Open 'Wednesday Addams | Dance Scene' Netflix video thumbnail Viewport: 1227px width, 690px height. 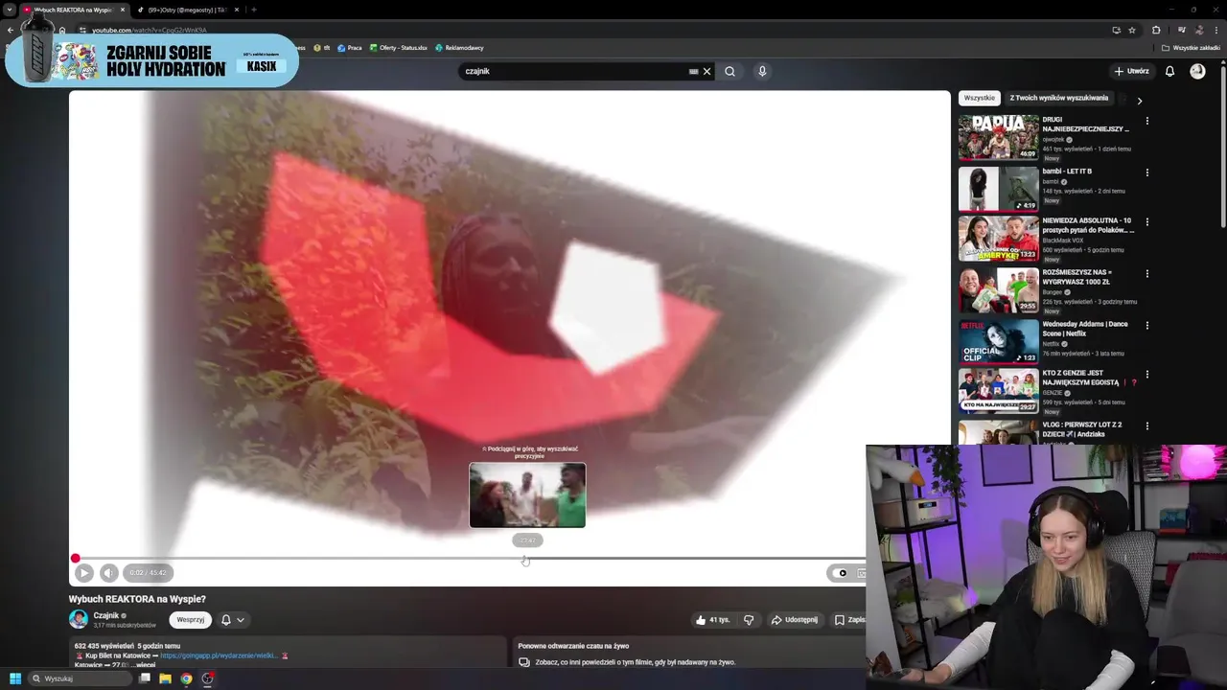[x=999, y=341]
